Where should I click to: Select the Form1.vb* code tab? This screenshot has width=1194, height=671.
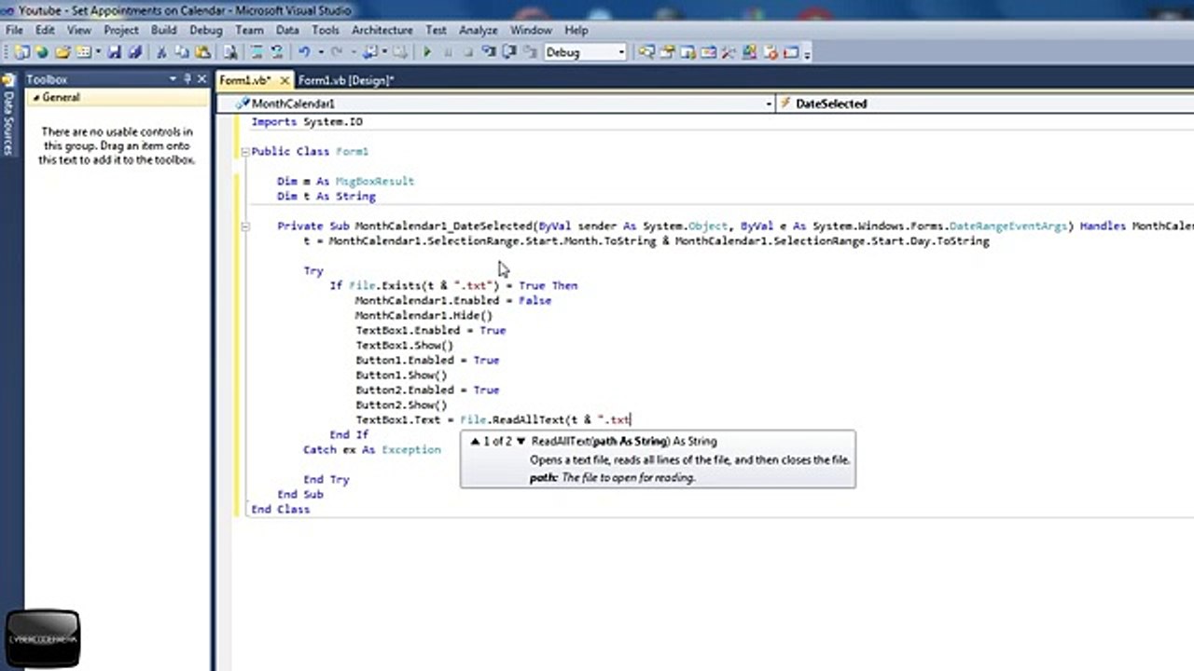click(245, 80)
